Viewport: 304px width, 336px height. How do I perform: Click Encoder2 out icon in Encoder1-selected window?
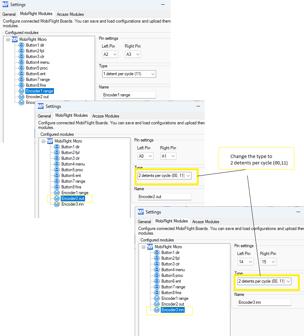pyautogui.click(x=21, y=97)
